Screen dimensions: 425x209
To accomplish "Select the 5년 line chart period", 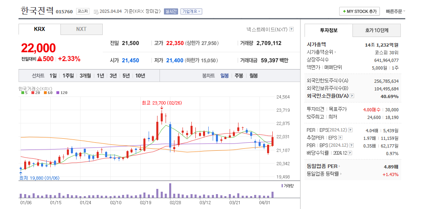I will coord(126,76).
